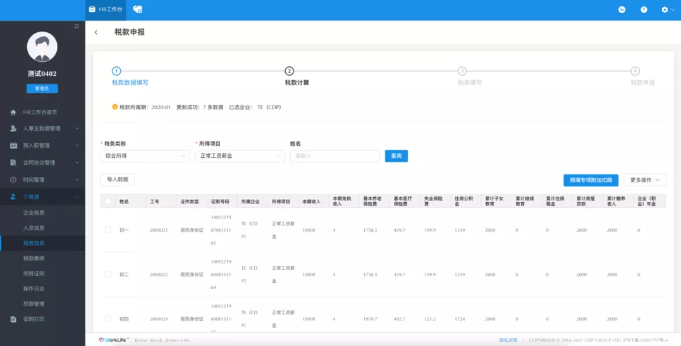Viewport: 681px width, 346px height.
Task: Open 操作日志 in the sidebar
Action: click(x=34, y=289)
